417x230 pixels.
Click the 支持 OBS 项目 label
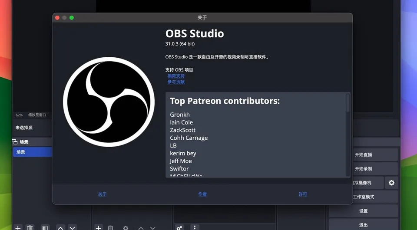[179, 70]
